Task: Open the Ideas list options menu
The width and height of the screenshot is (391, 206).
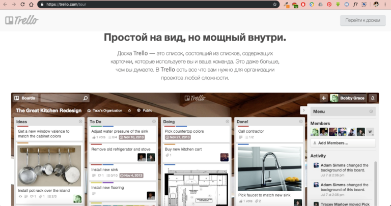Action: coord(80,122)
